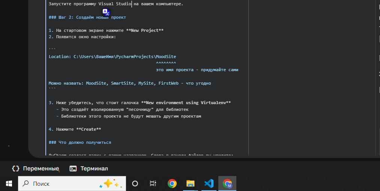Switch to Visual Studio Code on taskbar
Screen dimensions: 380x191
click(x=209, y=184)
